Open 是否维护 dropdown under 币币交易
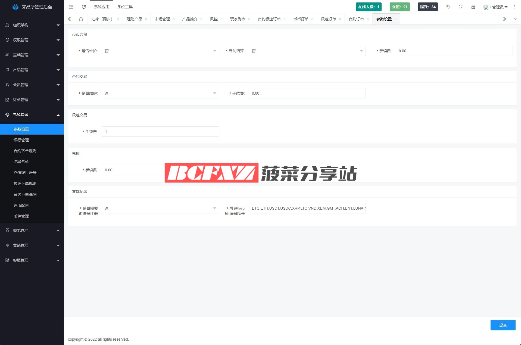Screen dimensions: 521x345 click(160, 51)
